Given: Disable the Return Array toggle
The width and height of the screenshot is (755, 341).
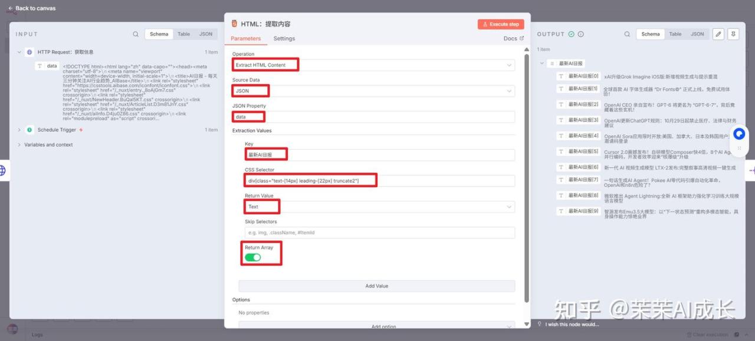Looking at the screenshot, I should coord(252,257).
